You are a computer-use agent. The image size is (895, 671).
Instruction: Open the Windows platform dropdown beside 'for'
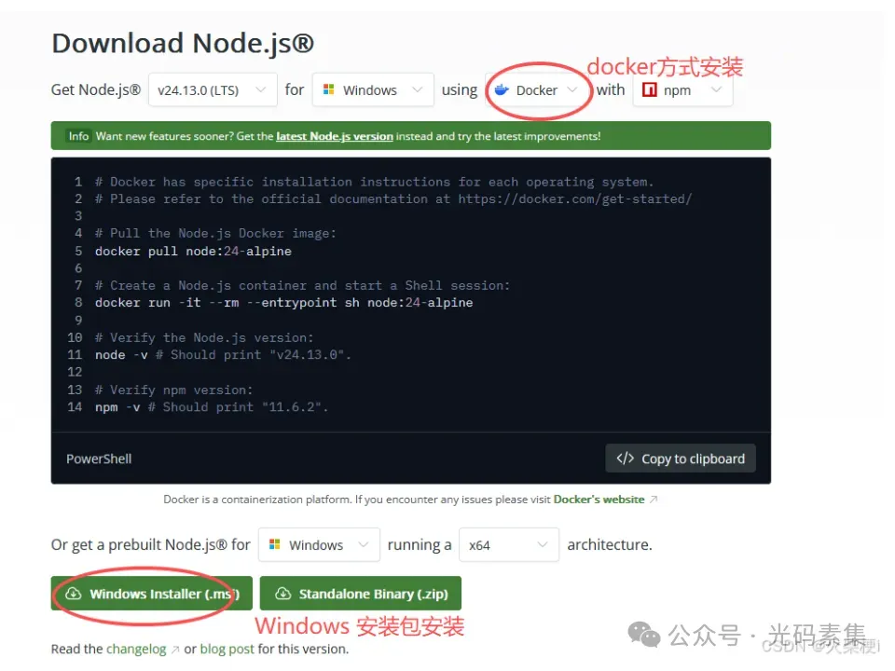(373, 90)
